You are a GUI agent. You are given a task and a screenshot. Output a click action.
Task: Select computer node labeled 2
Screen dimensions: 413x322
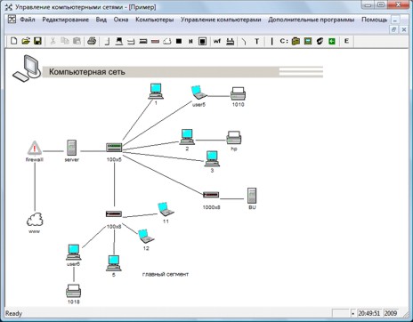coord(187,137)
